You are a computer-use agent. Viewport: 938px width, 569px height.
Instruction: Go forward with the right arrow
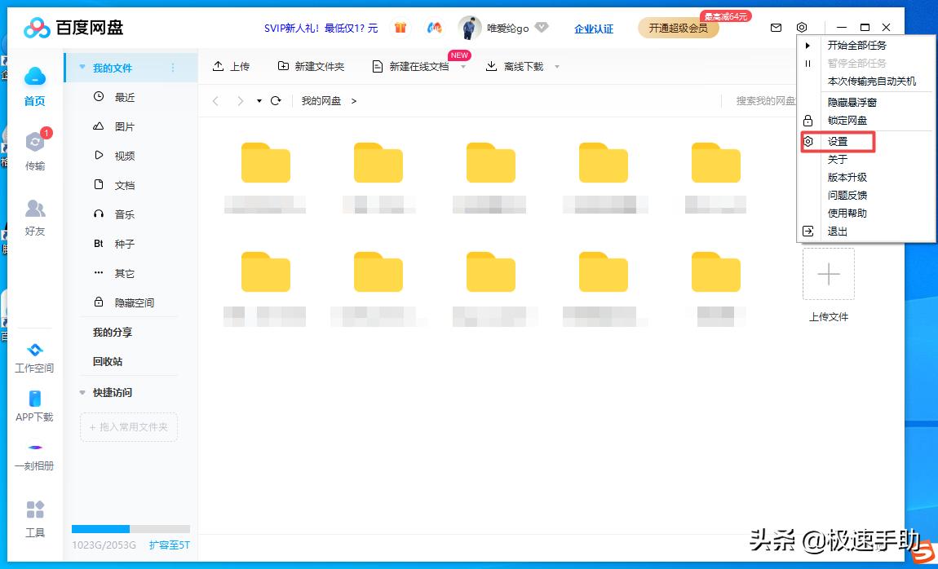click(241, 101)
